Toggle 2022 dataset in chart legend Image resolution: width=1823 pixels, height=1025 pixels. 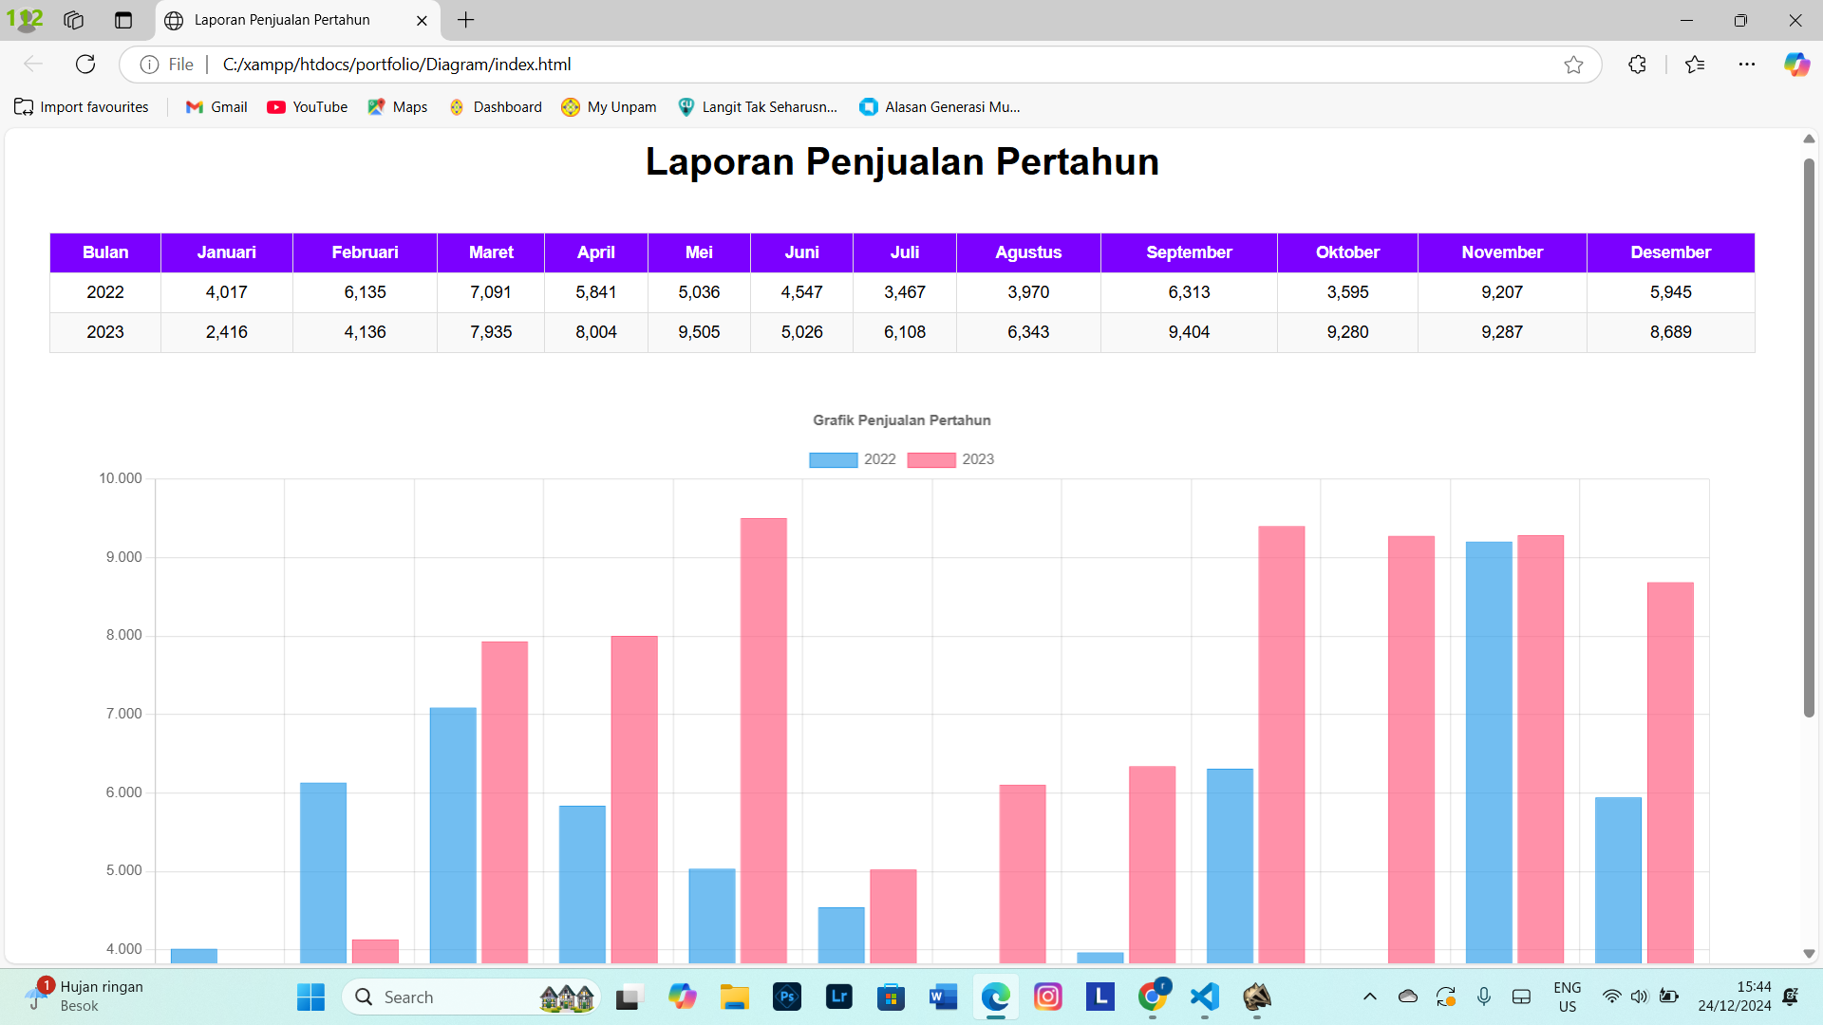tap(852, 459)
